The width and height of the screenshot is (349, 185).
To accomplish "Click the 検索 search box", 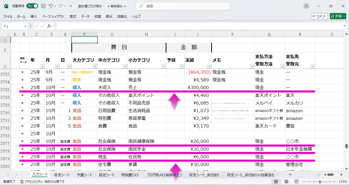I will coord(183,6).
